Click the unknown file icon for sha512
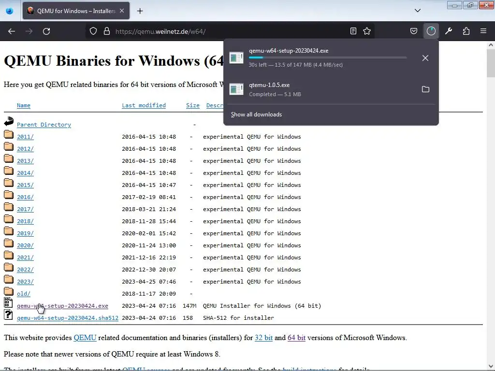Viewport: 495px width, 371px height. point(8,314)
